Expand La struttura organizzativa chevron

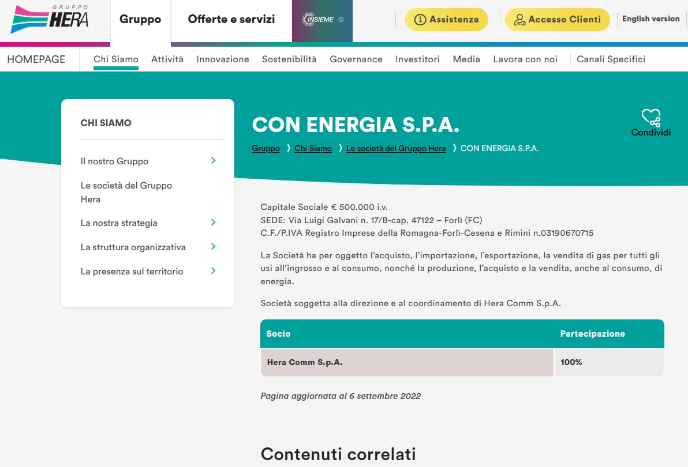(213, 247)
